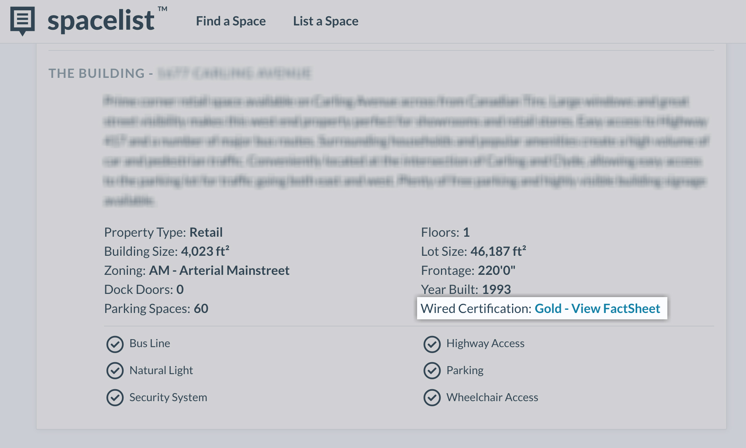Click the Building Size value
This screenshot has width=746, height=448.
click(x=205, y=251)
